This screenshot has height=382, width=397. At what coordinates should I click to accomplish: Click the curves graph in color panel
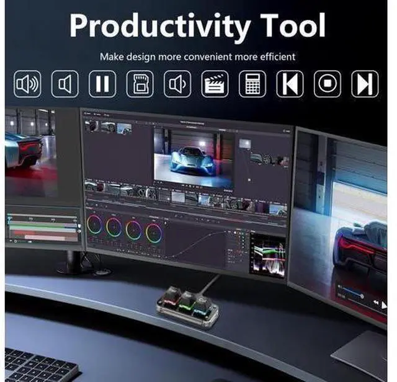click(x=195, y=242)
